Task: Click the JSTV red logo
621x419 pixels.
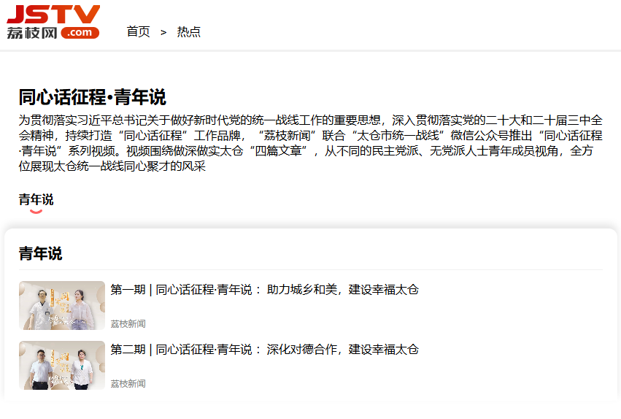Action: pyautogui.click(x=53, y=14)
